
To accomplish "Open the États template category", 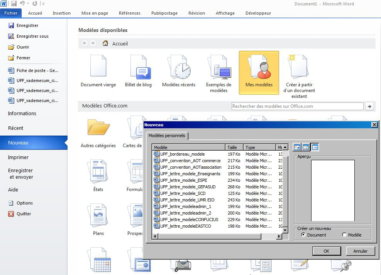I will coord(98,175).
